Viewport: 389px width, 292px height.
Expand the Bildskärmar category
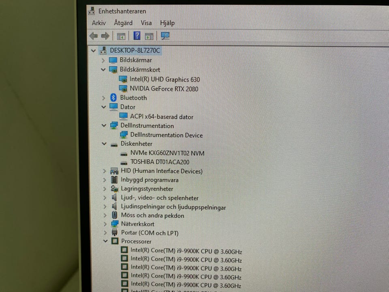pos(103,60)
